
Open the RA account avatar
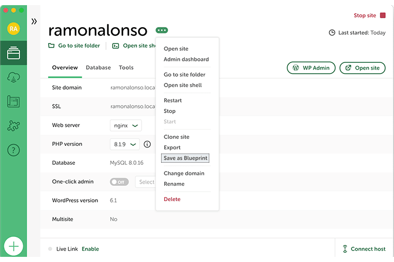[x=13, y=29]
